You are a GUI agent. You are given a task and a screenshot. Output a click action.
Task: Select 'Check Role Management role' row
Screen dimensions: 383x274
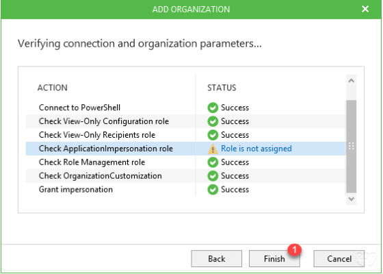[x=186, y=162]
